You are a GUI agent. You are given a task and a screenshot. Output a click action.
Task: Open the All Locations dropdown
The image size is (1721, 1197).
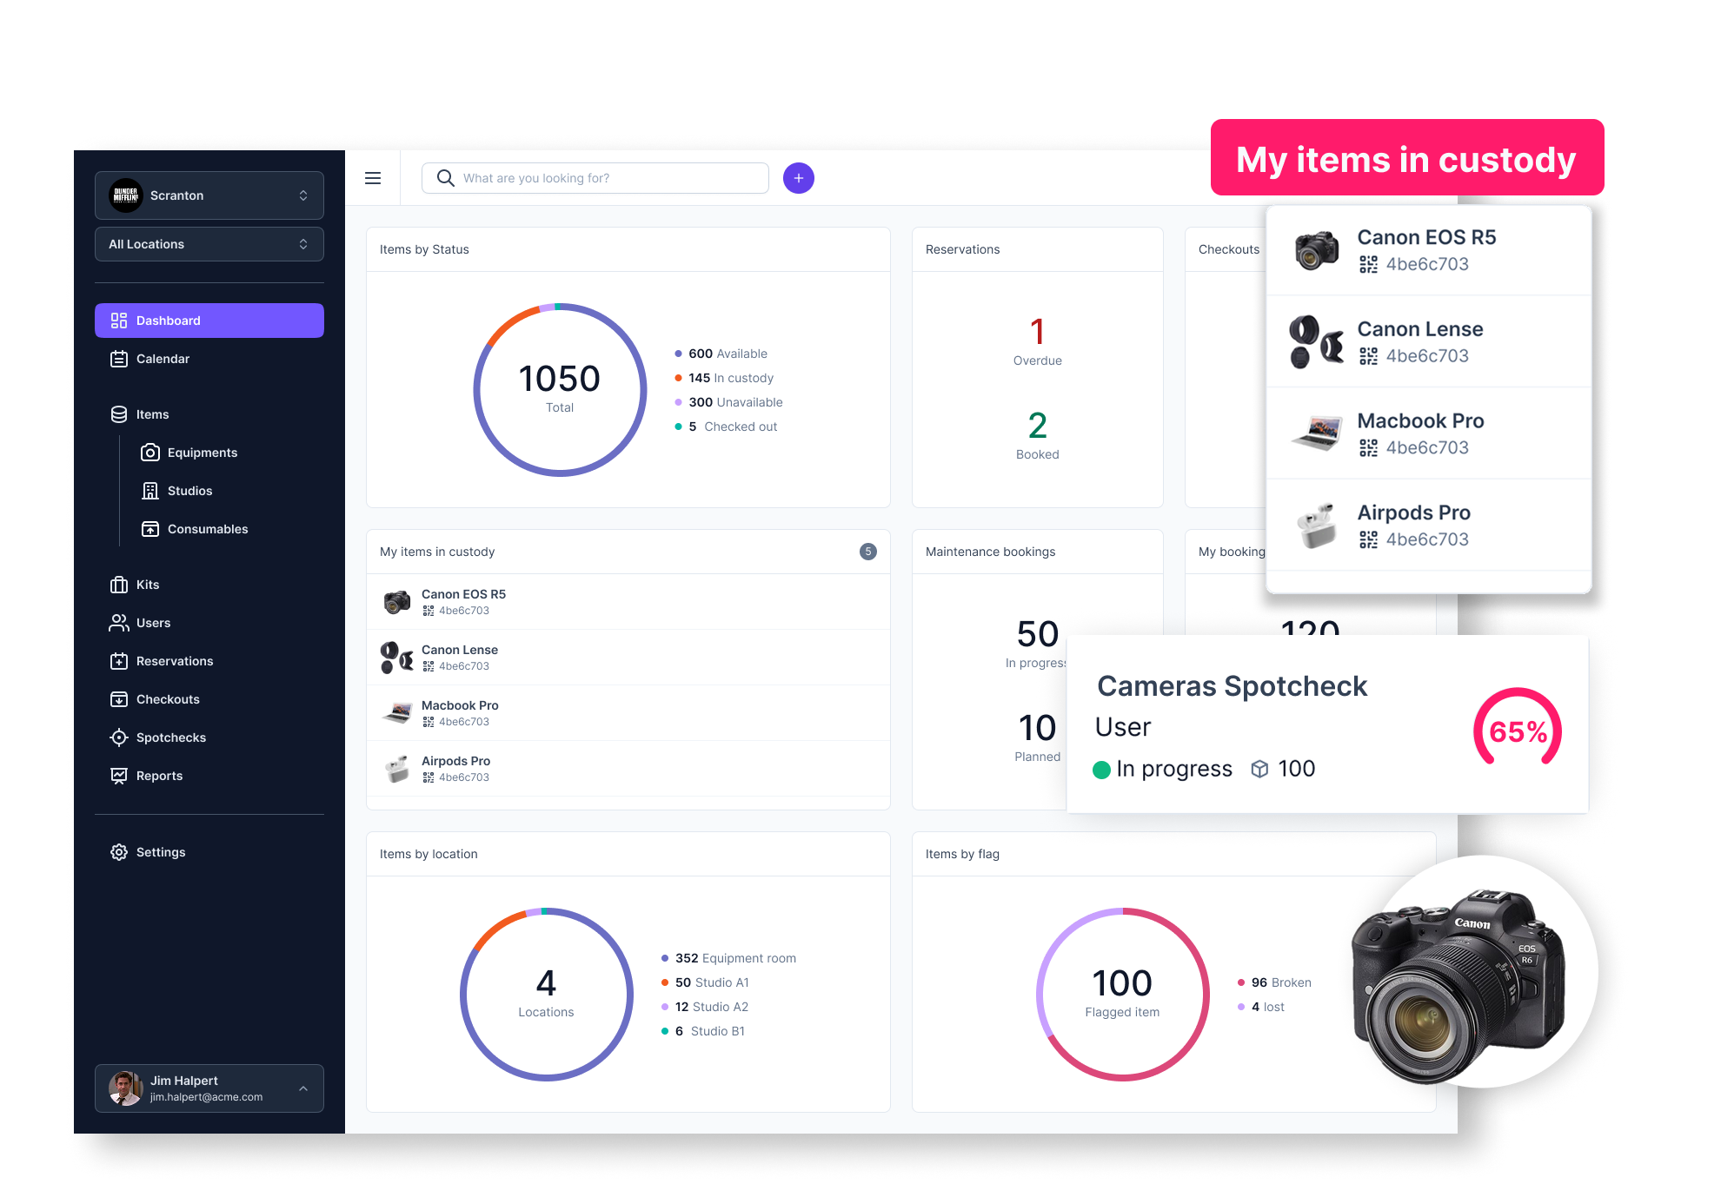[x=209, y=244]
